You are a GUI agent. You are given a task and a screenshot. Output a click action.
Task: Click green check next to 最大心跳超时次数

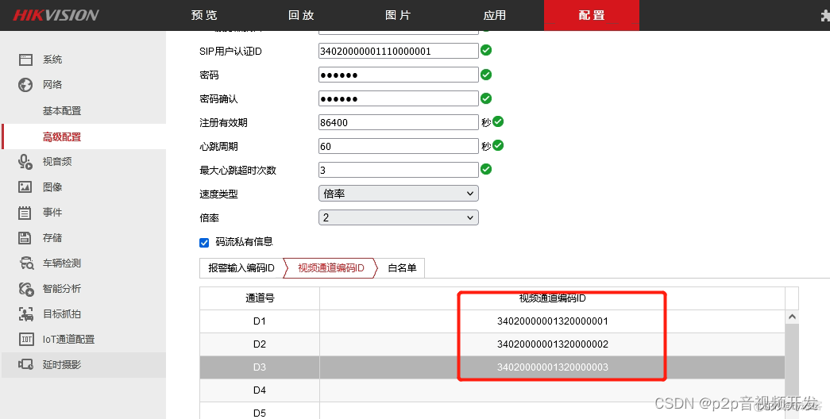tap(486, 169)
